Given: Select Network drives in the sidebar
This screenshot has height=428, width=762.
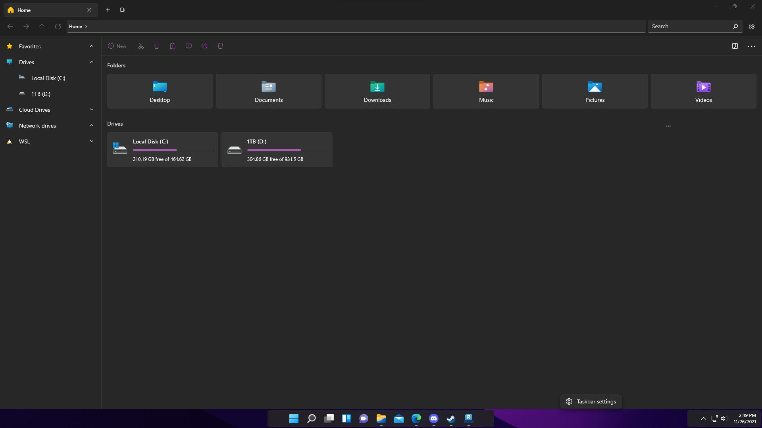Looking at the screenshot, I should click(x=37, y=126).
